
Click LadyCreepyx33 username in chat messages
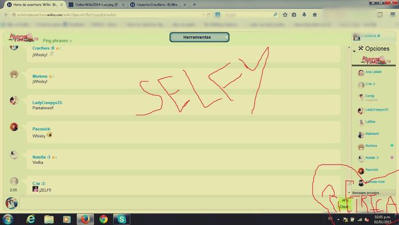47,103
